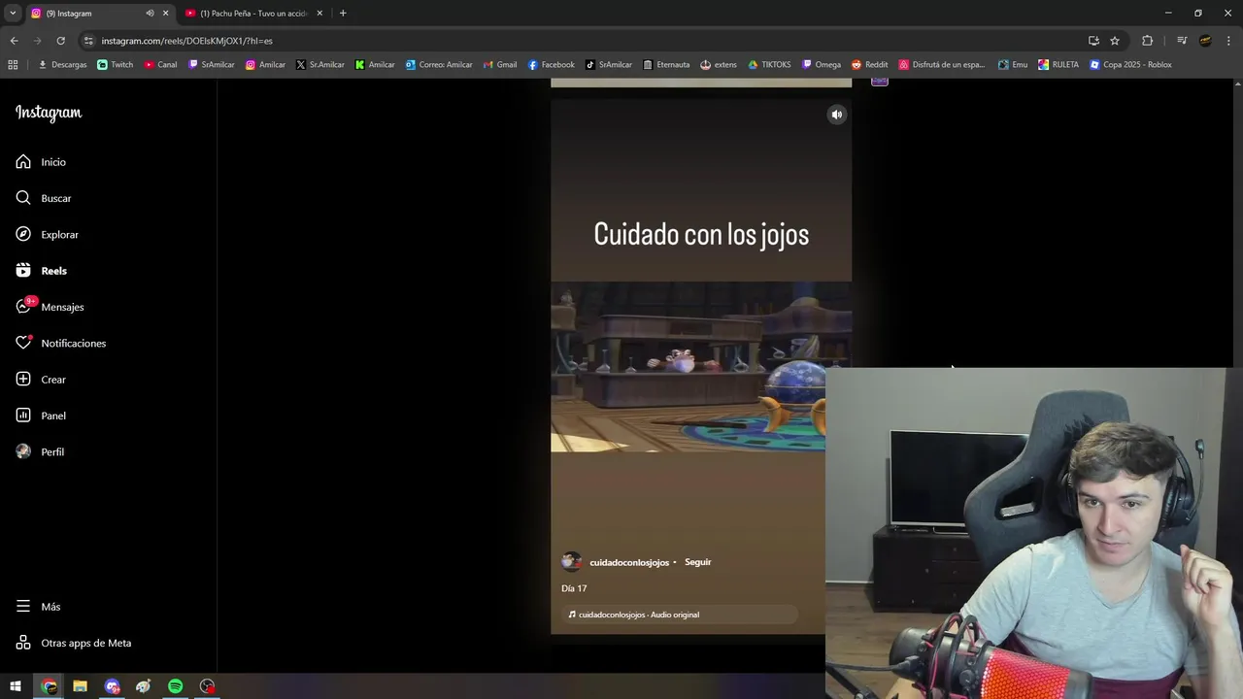Click the Seguir follow button
Image resolution: width=1243 pixels, height=699 pixels.
[x=697, y=562]
